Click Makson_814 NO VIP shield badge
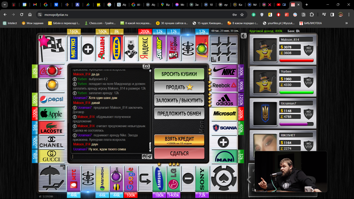The width and height of the screenshot is (354, 199). click(309, 50)
